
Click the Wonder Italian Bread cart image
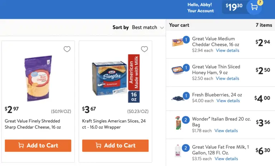[x=178, y=123]
